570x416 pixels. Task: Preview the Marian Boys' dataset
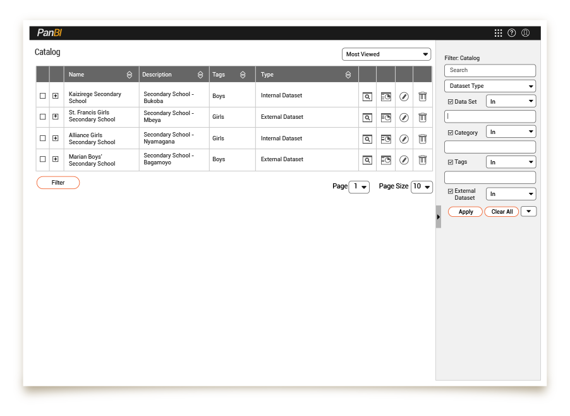click(367, 161)
